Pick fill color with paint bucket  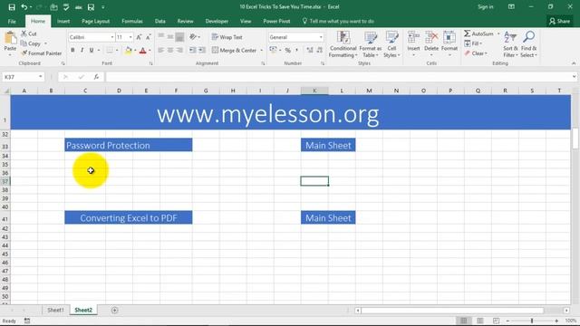point(129,51)
